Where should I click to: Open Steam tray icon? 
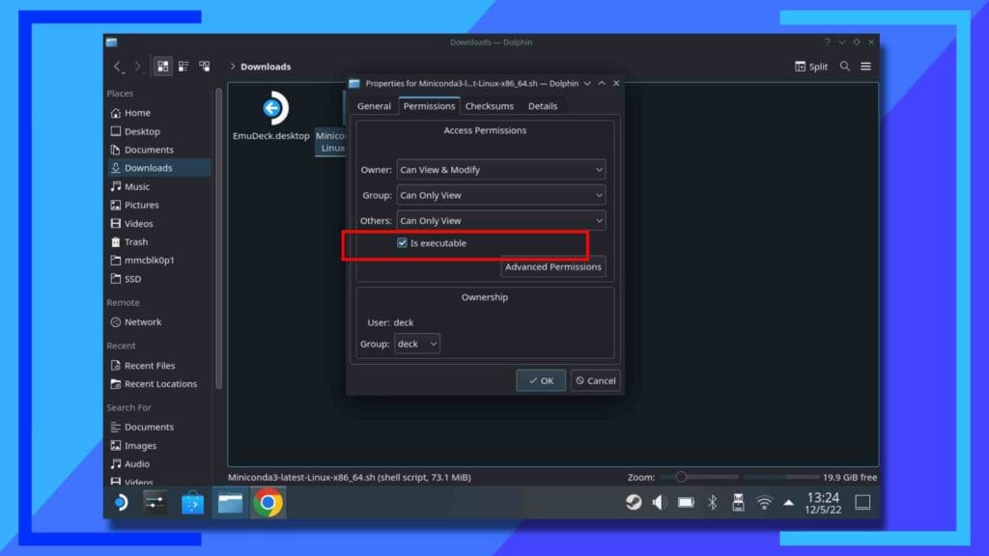click(x=634, y=502)
